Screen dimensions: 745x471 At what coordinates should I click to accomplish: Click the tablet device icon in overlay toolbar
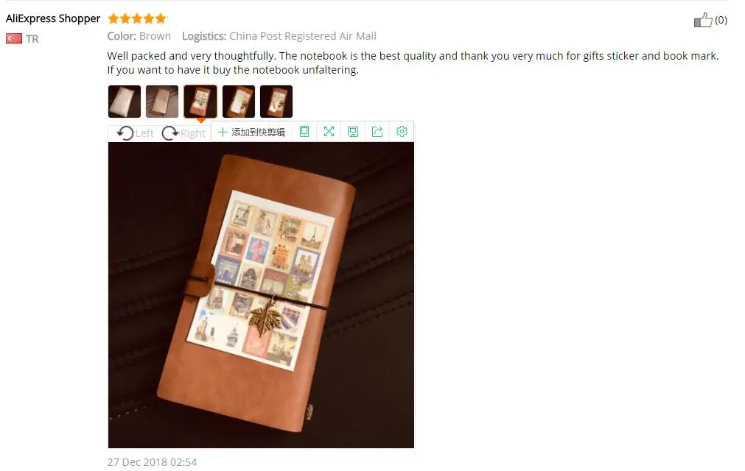pyautogui.click(x=304, y=132)
